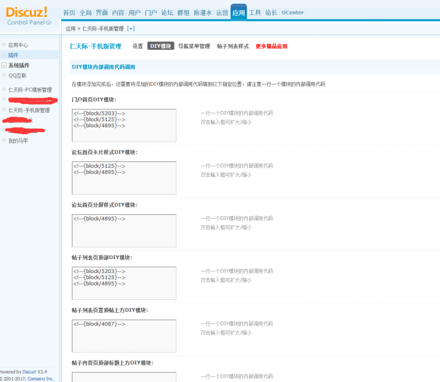Open the 全局 top menu
The width and height of the screenshot is (440, 382).
point(85,13)
